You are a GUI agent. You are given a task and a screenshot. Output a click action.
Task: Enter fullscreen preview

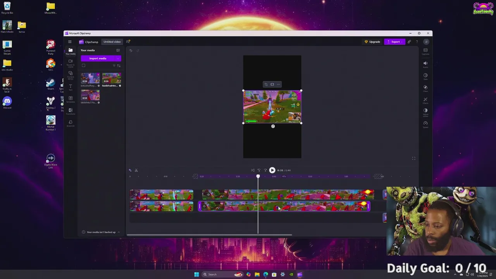pos(413,158)
